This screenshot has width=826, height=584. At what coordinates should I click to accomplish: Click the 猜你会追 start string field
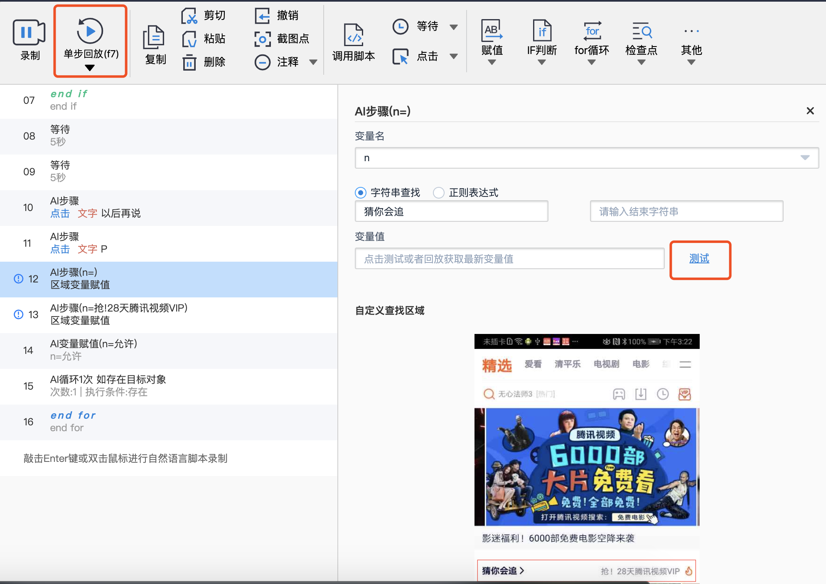[x=451, y=211]
